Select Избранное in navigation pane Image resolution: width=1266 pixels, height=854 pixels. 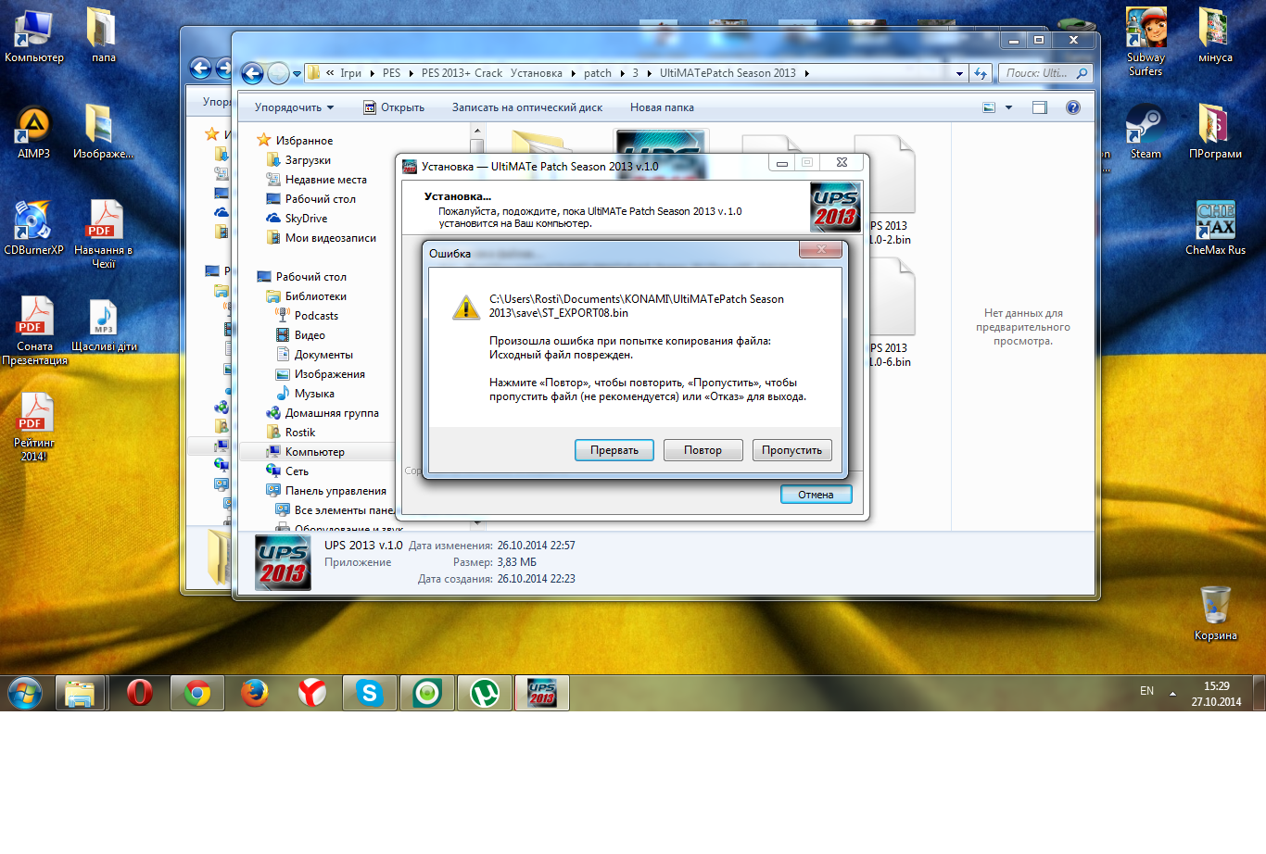[304, 141]
